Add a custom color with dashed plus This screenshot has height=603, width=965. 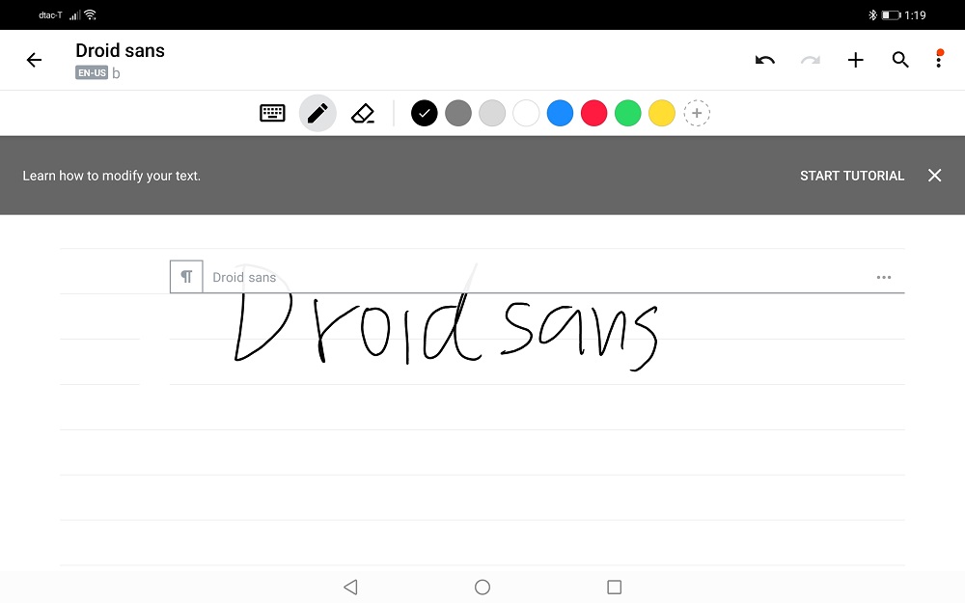697,113
